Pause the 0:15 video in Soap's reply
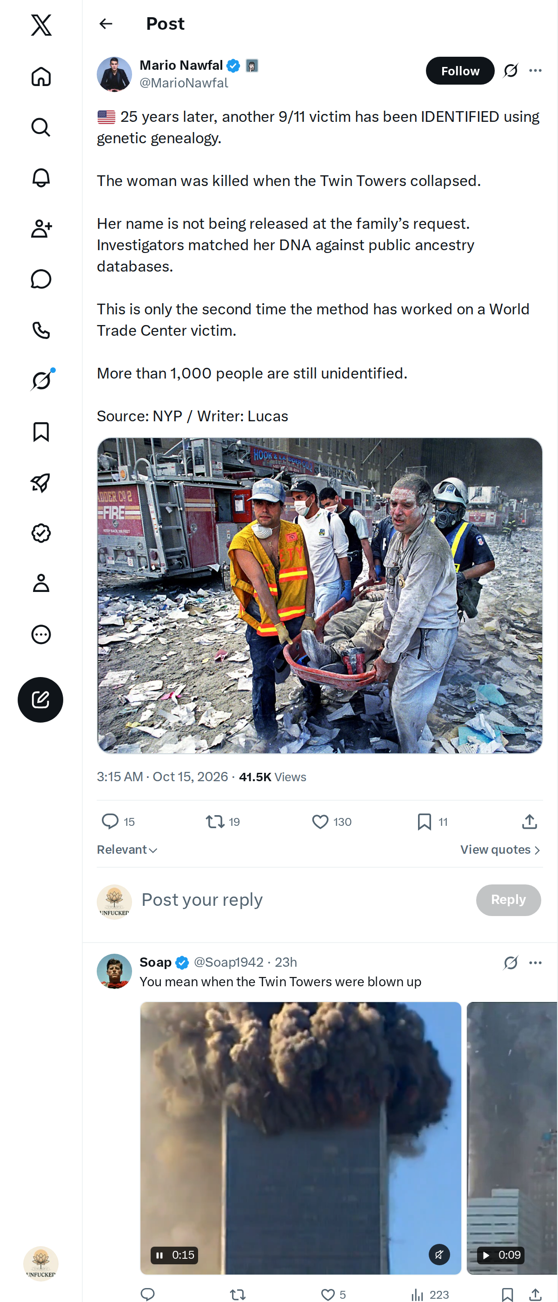 159,1255
